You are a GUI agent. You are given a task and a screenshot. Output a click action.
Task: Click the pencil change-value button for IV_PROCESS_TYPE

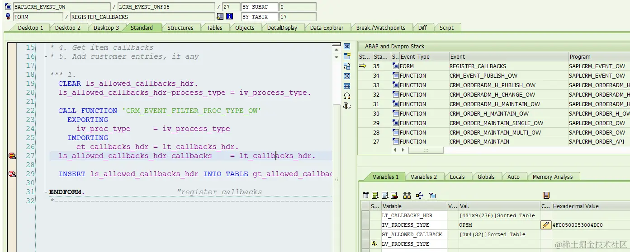coord(546,225)
